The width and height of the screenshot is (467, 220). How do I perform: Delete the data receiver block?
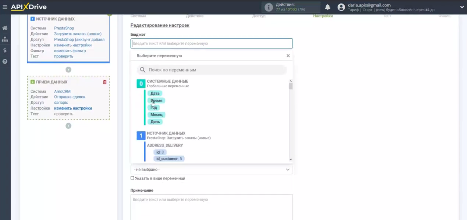(x=105, y=82)
